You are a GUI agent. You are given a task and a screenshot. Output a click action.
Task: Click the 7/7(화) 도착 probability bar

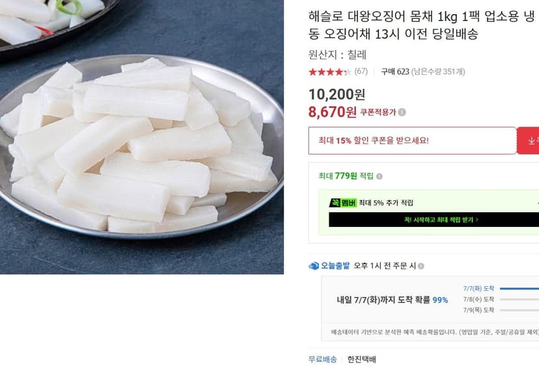[x=519, y=289]
